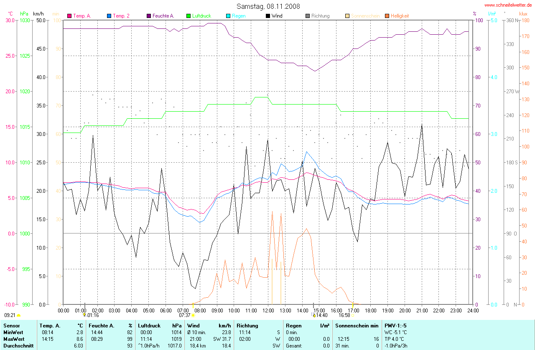Select the Luftdruck legend label
Viewport: 535px width, 350px height.
(x=201, y=16)
